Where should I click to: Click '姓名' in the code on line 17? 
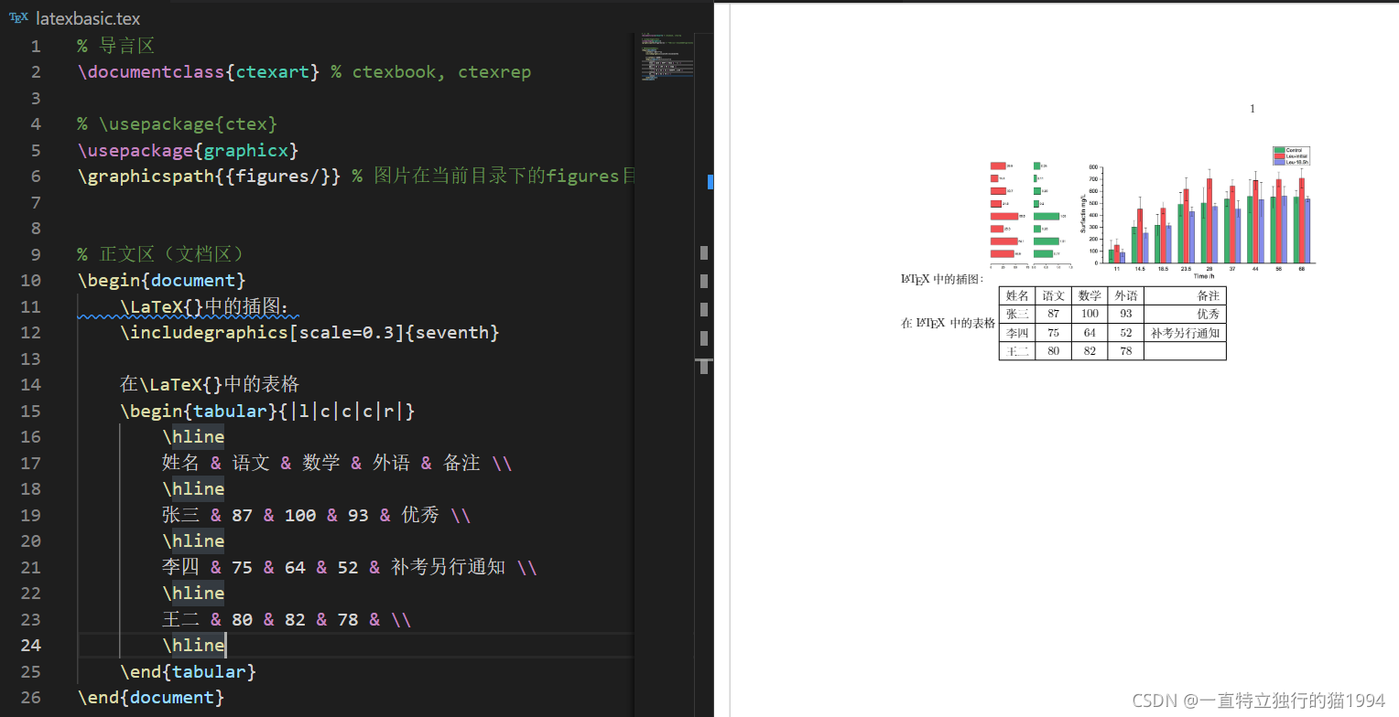point(180,464)
